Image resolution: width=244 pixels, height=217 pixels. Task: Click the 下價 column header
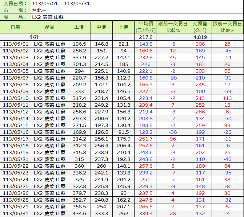(123, 27)
